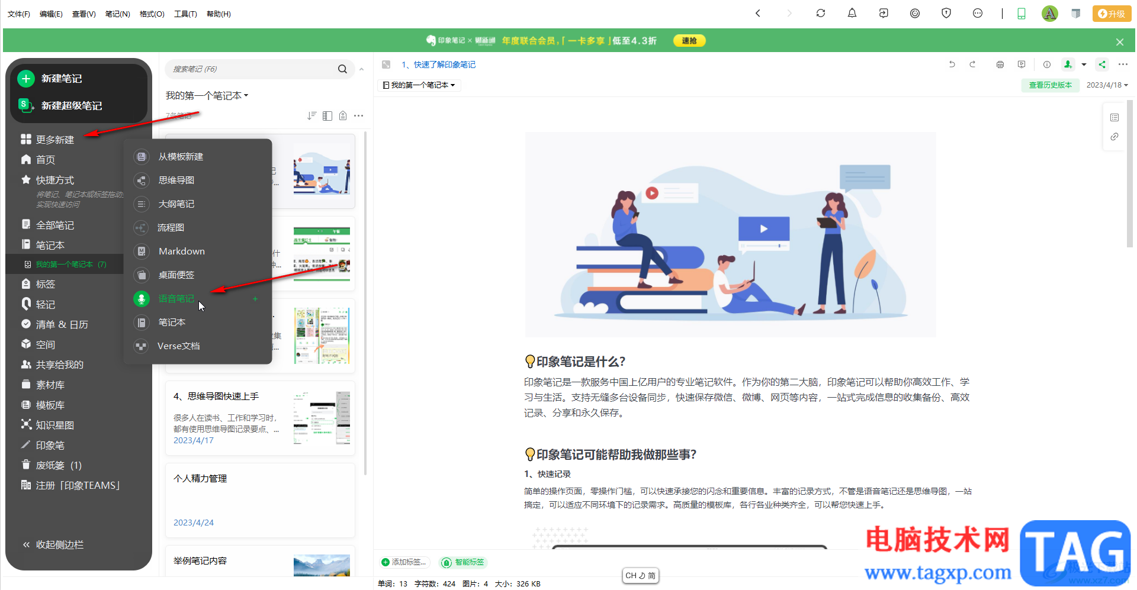Open the 查看(V) menu
1137x590 pixels.
(x=84, y=14)
